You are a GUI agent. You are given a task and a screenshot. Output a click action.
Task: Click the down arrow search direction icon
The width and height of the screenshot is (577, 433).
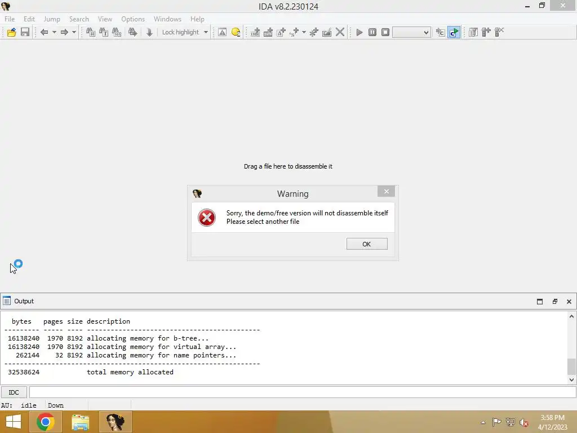pos(149,32)
